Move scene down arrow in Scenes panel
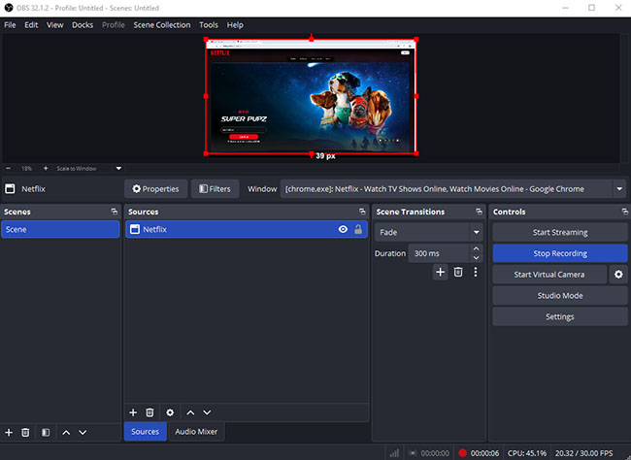The image size is (631, 460). pyautogui.click(x=83, y=432)
